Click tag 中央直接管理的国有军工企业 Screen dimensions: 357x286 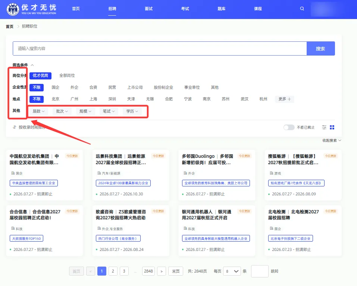[34, 183]
